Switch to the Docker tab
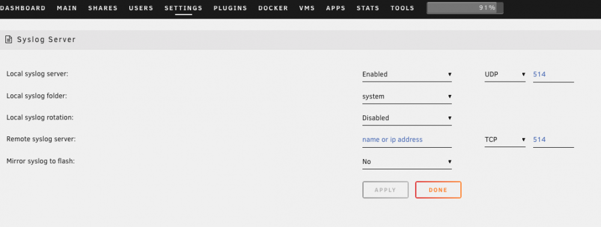 (x=273, y=8)
